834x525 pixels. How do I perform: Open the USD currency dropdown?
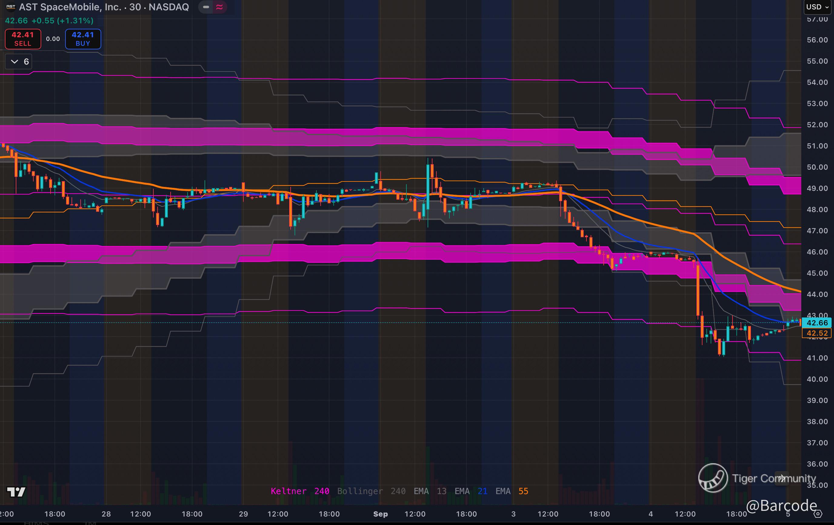[817, 7]
